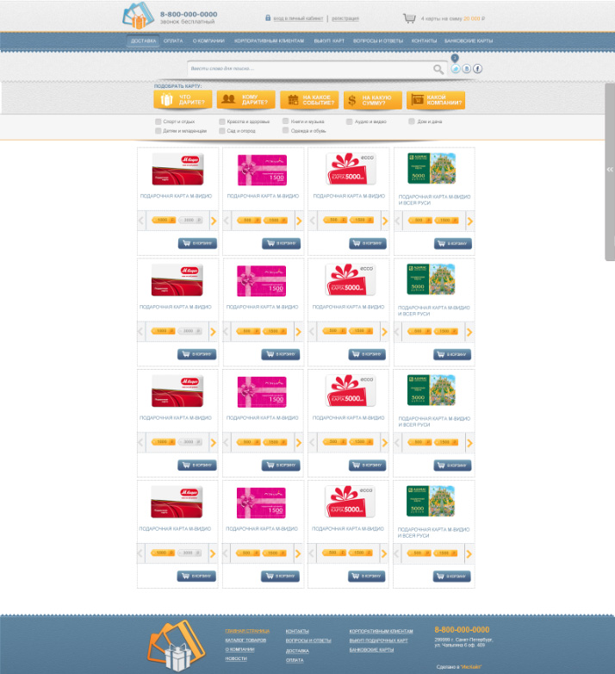Open КОРПОРАТИВНЫМ КЛИЕНТАМ in the top navigation
The height and width of the screenshot is (674, 615).
pos(269,41)
